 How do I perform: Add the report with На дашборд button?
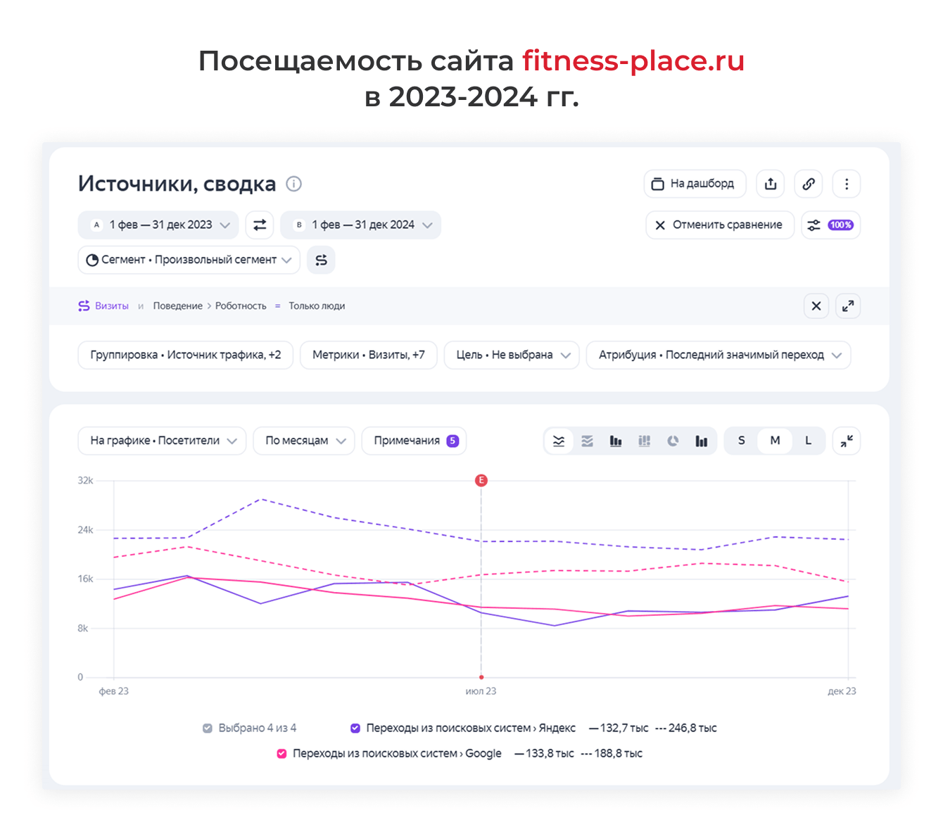click(695, 184)
